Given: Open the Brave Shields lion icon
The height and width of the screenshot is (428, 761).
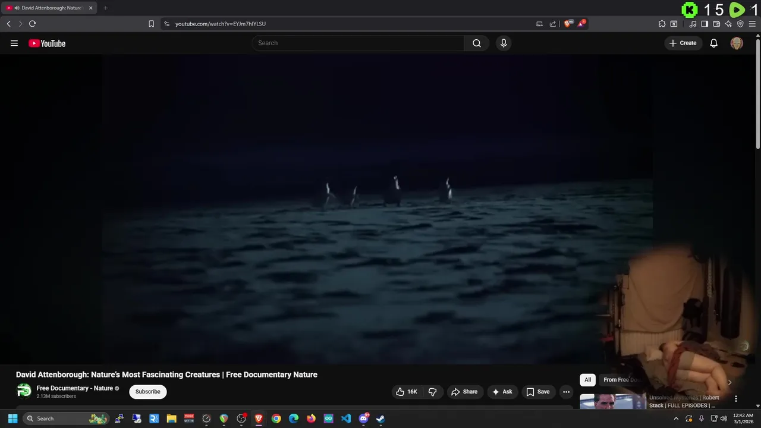Looking at the screenshot, I should pos(568,24).
